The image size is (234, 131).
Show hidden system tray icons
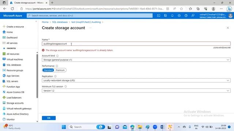point(179,127)
